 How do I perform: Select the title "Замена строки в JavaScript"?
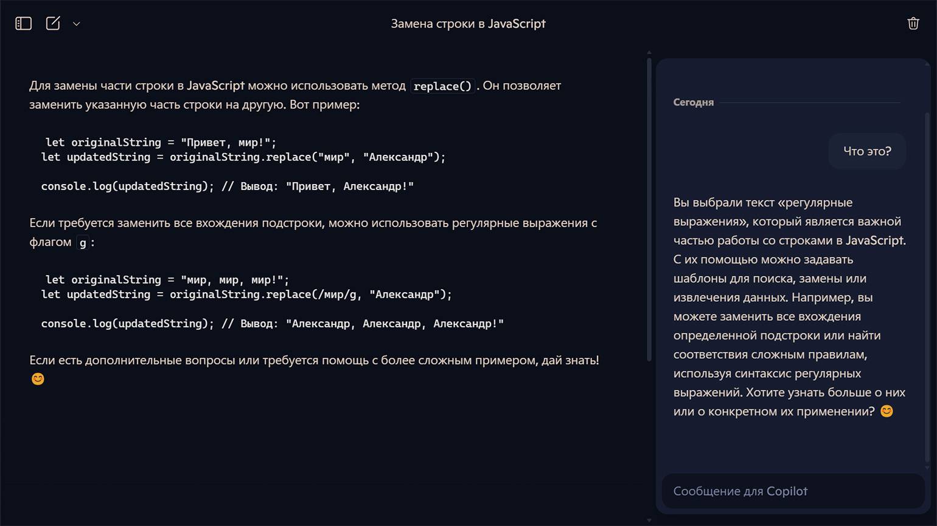(468, 24)
